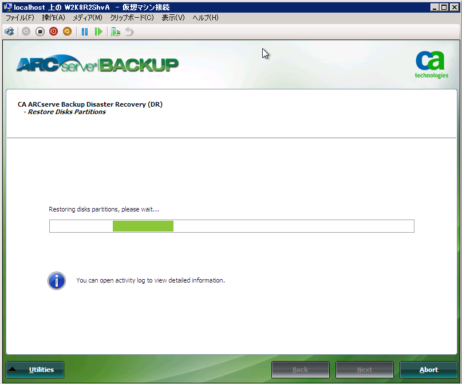
Task: Expand the Utilities menu button
Action: pos(35,370)
